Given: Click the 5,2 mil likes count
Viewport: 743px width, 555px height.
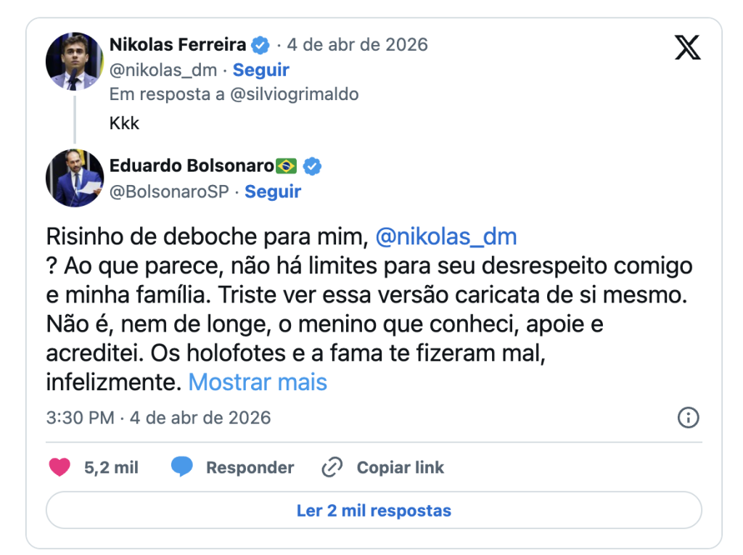Looking at the screenshot, I should pos(111,467).
